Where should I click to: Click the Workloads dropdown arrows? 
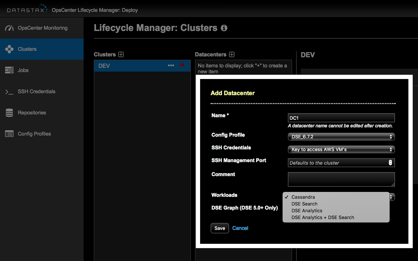point(391,197)
